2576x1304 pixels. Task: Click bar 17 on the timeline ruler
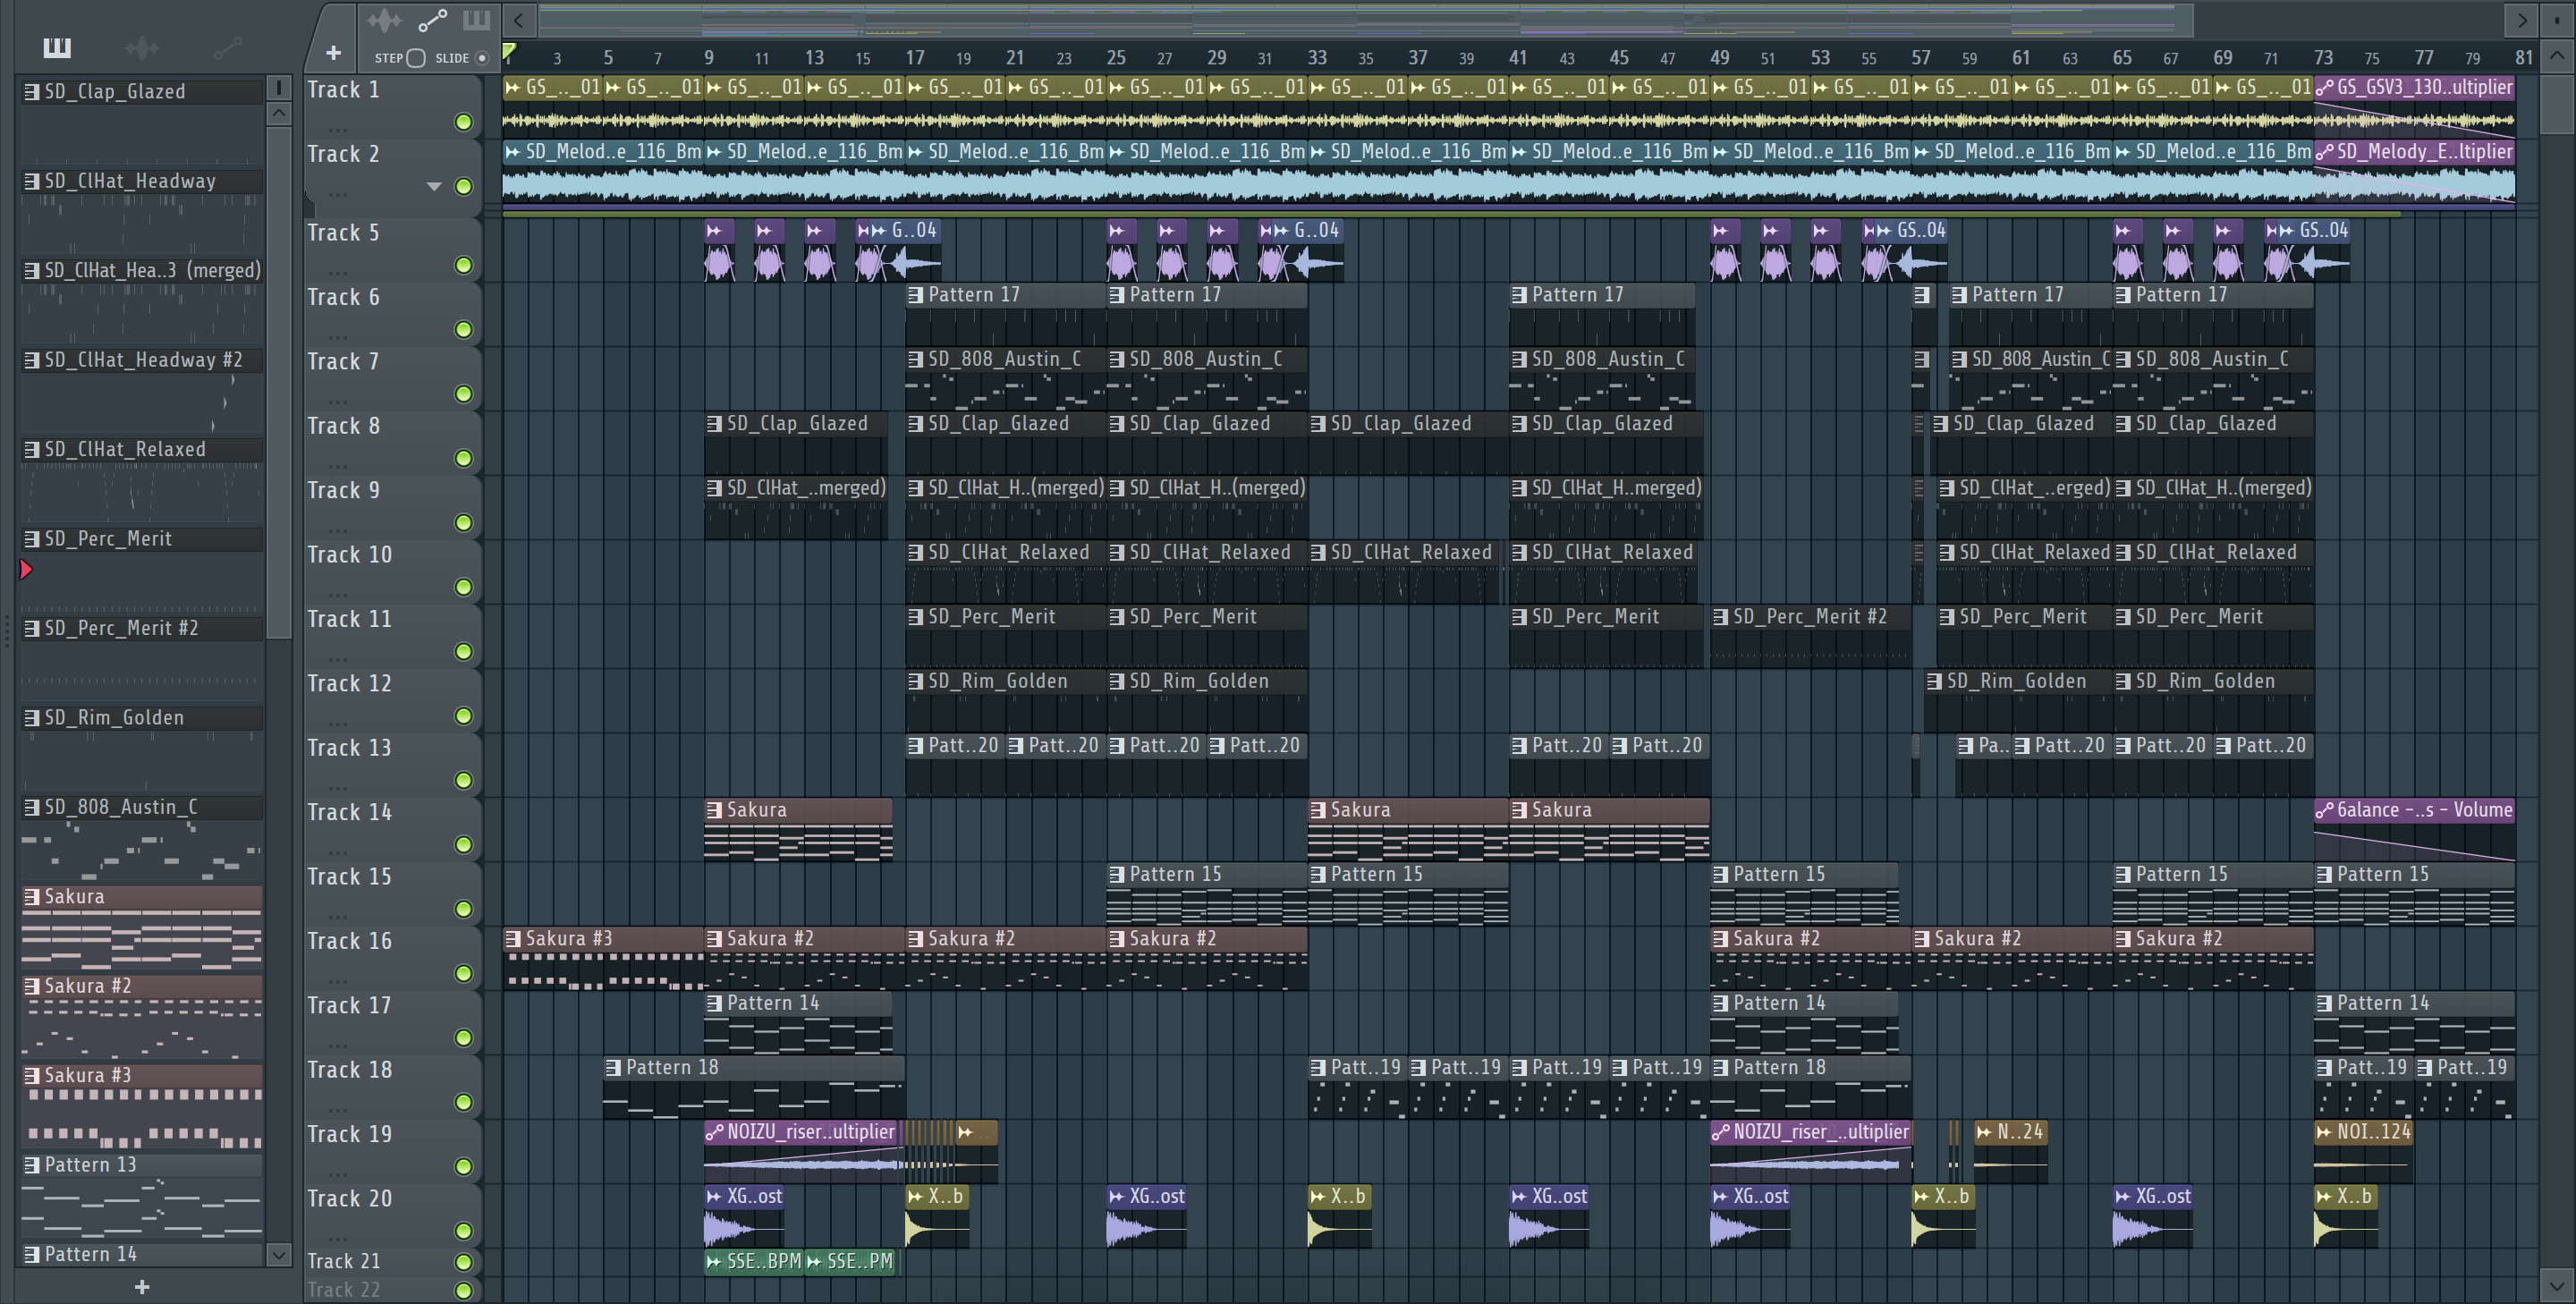[x=915, y=57]
